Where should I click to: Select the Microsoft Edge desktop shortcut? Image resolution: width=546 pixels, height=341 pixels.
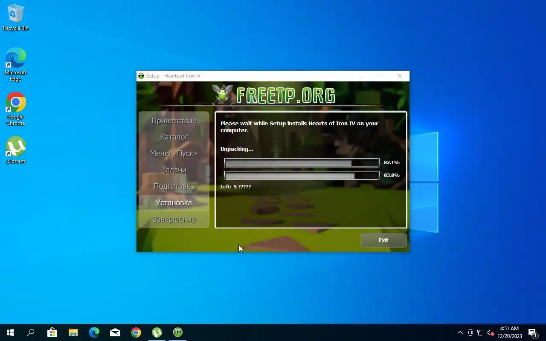click(16, 64)
